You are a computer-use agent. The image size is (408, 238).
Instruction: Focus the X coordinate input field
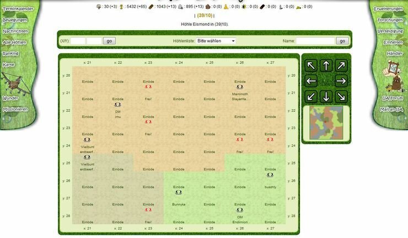pos(78,41)
